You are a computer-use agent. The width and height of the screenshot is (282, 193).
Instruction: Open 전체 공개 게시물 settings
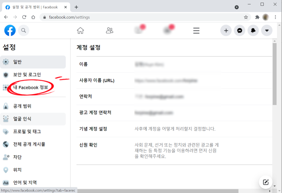click(x=33, y=144)
